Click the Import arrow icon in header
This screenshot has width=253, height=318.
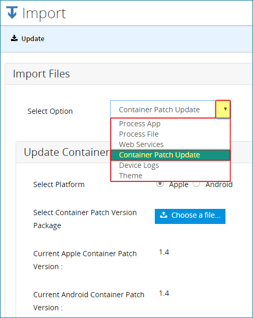click(x=12, y=12)
